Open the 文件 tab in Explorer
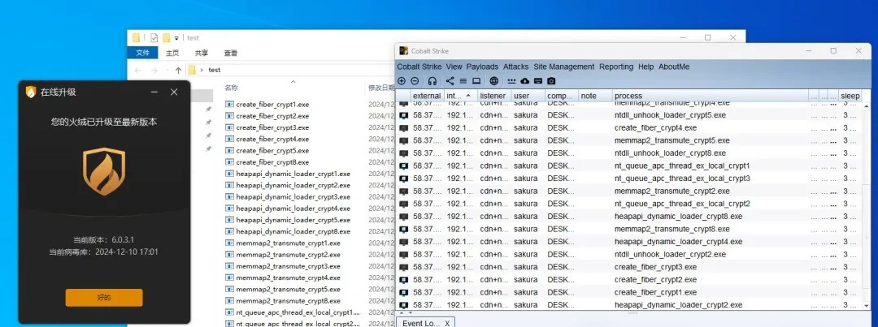 (143, 53)
